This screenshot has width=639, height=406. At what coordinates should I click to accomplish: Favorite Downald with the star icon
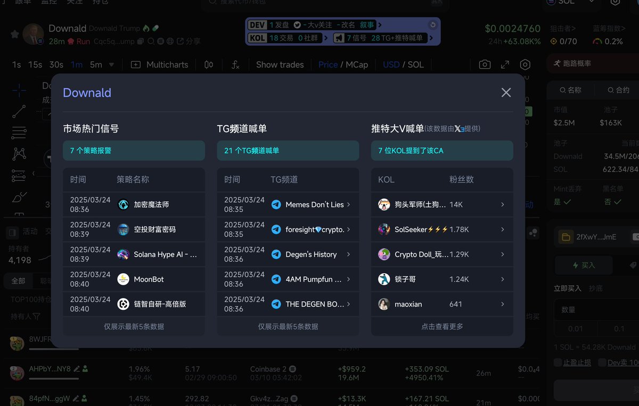point(14,35)
